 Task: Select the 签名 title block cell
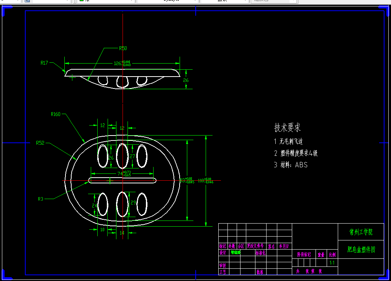click(x=271, y=246)
